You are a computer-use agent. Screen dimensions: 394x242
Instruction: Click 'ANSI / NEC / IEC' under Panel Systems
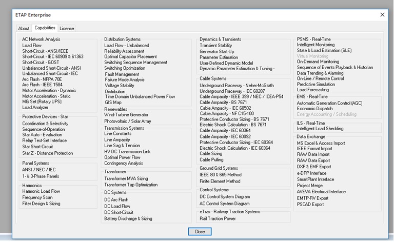(x=39, y=170)
